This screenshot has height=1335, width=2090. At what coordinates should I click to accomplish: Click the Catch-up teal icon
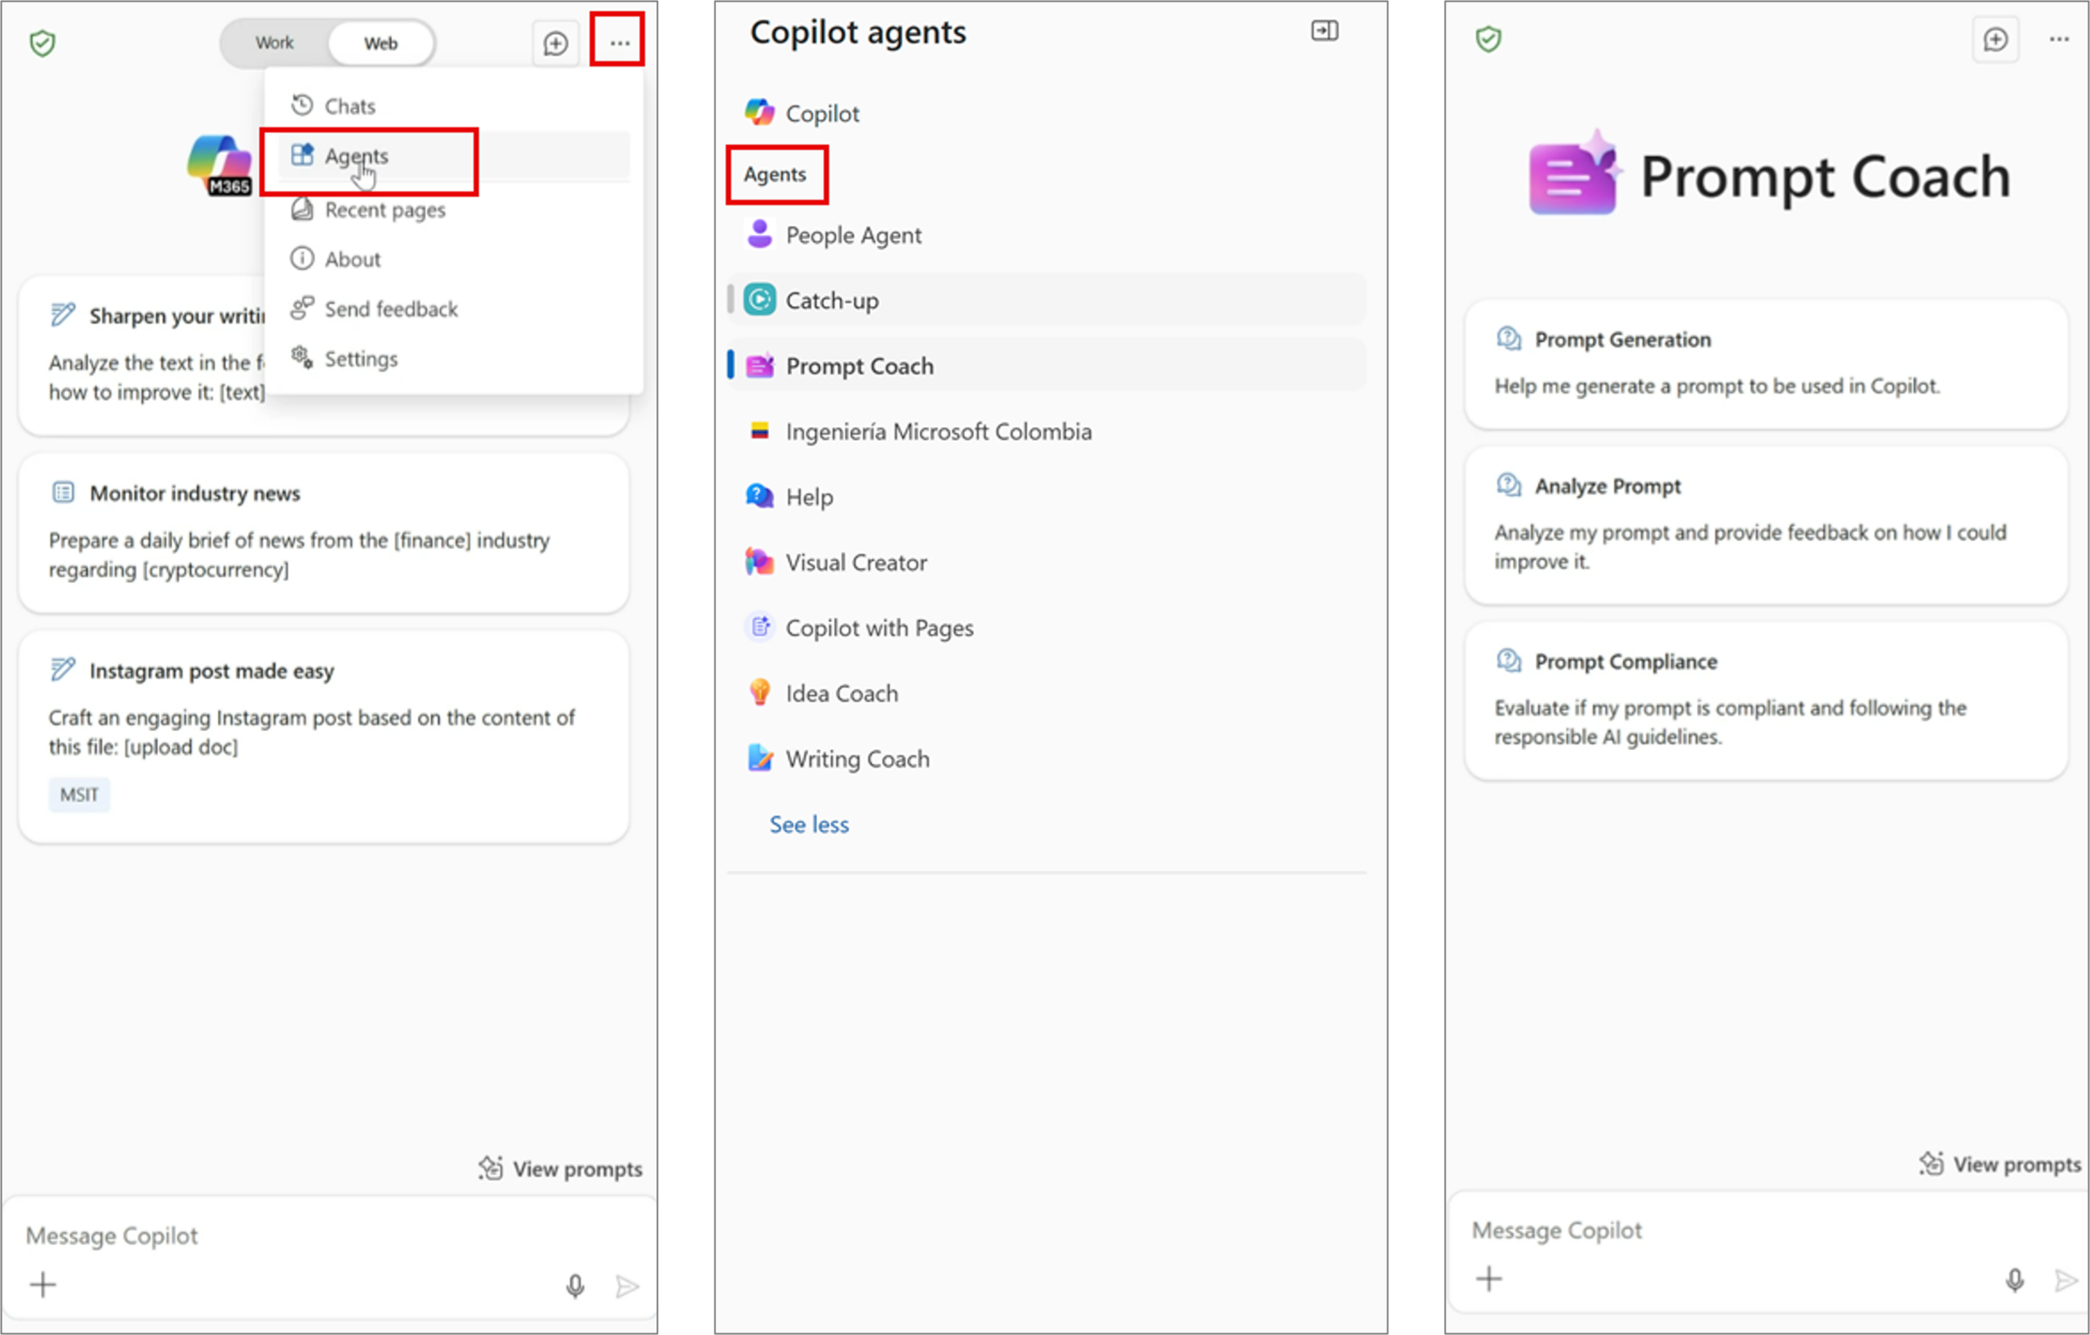[759, 300]
